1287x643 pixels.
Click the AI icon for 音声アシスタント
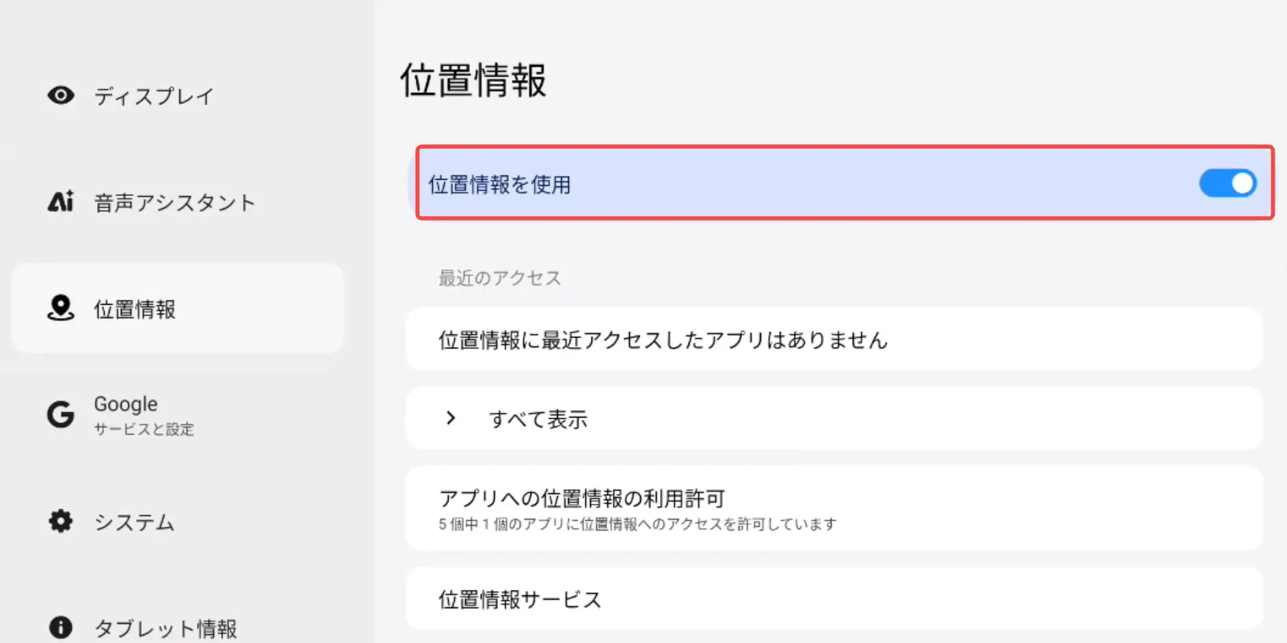coord(61,202)
